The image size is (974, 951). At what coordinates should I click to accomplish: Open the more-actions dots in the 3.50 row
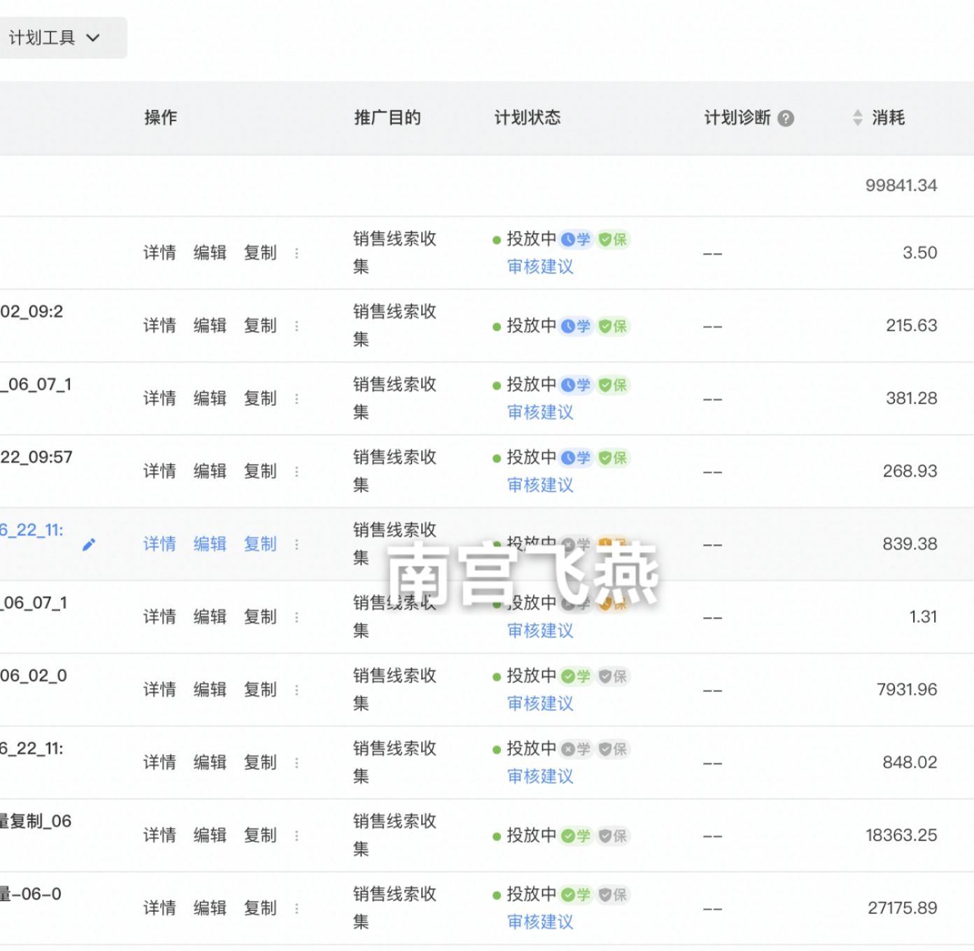[x=297, y=253]
